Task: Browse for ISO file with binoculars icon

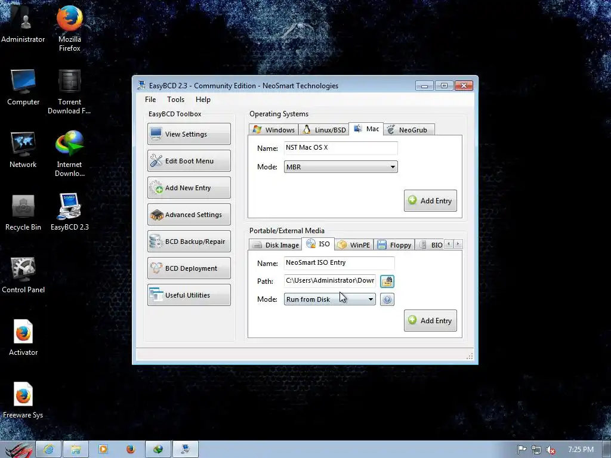Action: [x=387, y=281]
